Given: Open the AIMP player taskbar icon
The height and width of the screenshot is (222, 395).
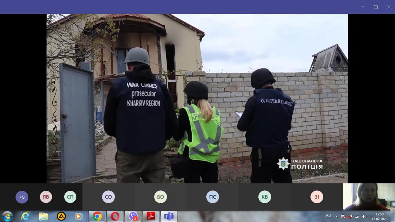Looking at the screenshot, I should [x=61, y=216].
